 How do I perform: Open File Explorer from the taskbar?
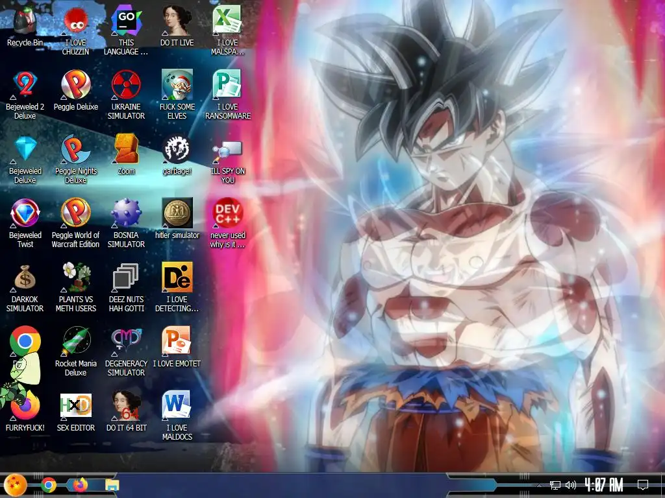click(112, 485)
